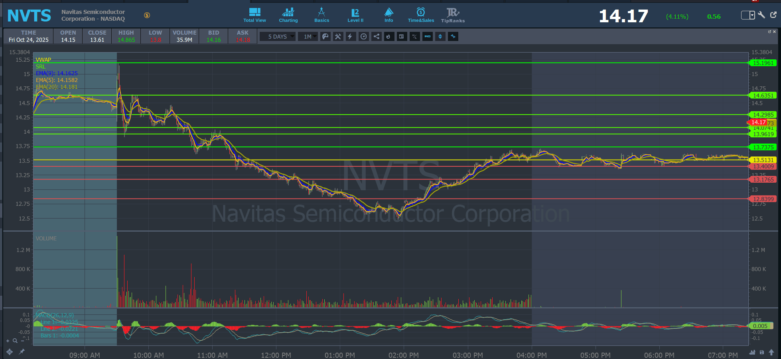Open the chart tools (wrench and hammer) icon
781x359 pixels.
tap(338, 37)
